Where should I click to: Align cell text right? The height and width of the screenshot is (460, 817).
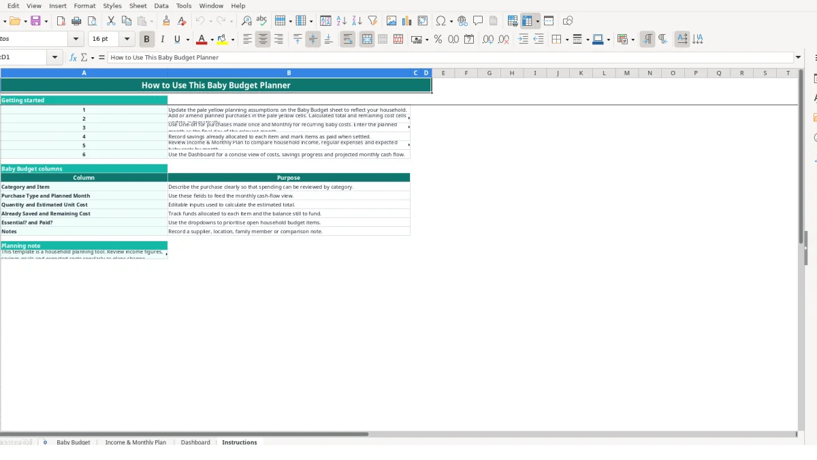point(278,40)
